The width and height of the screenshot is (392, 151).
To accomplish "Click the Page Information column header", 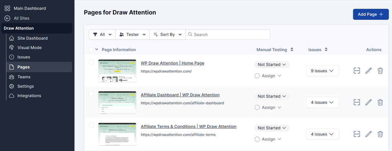I will (x=119, y=50).
